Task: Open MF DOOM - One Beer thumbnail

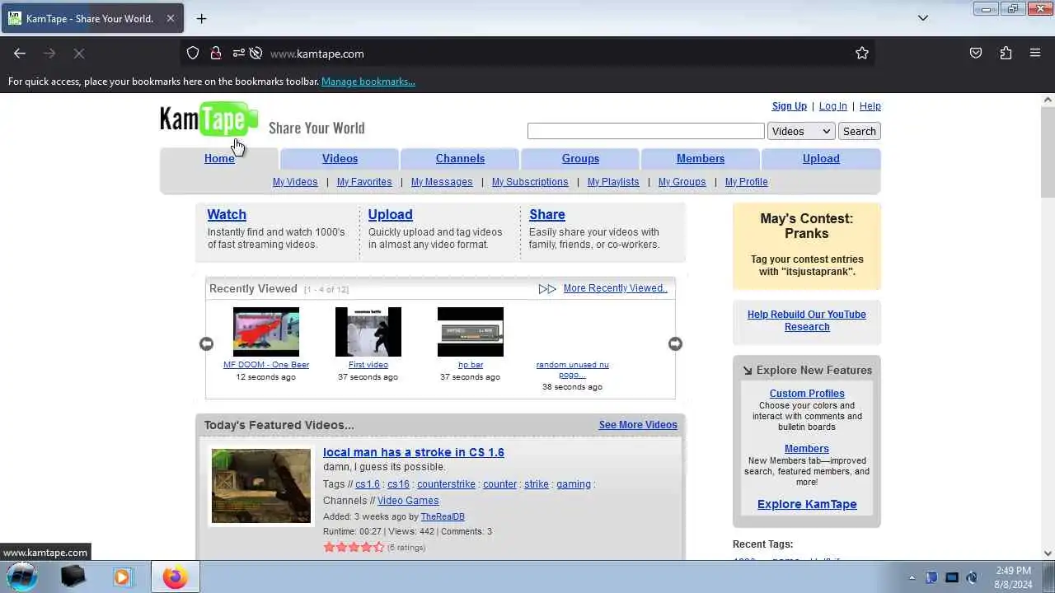Action: 266,332
